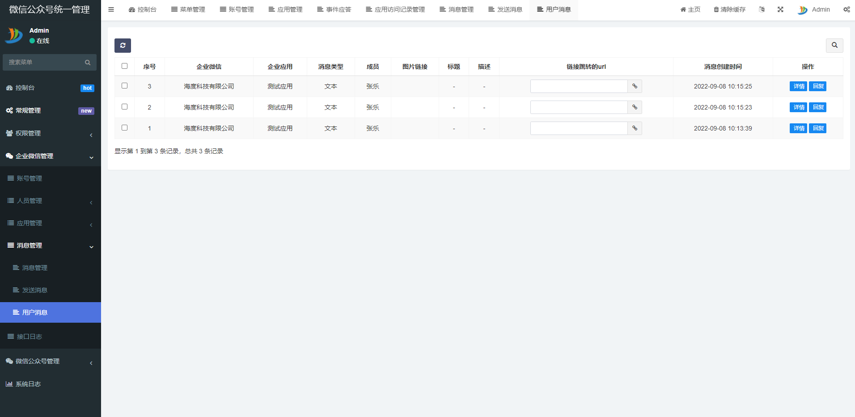The height and width of the screenshot is (417, 855).
Task: Expand the 人员管理 submenu
Action: (x=50, y=201)
